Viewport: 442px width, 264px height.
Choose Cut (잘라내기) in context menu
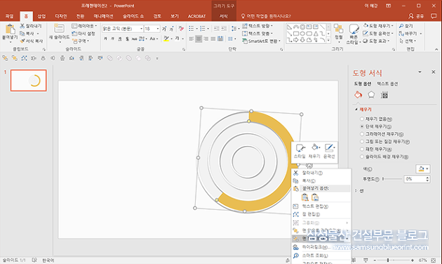321,173
